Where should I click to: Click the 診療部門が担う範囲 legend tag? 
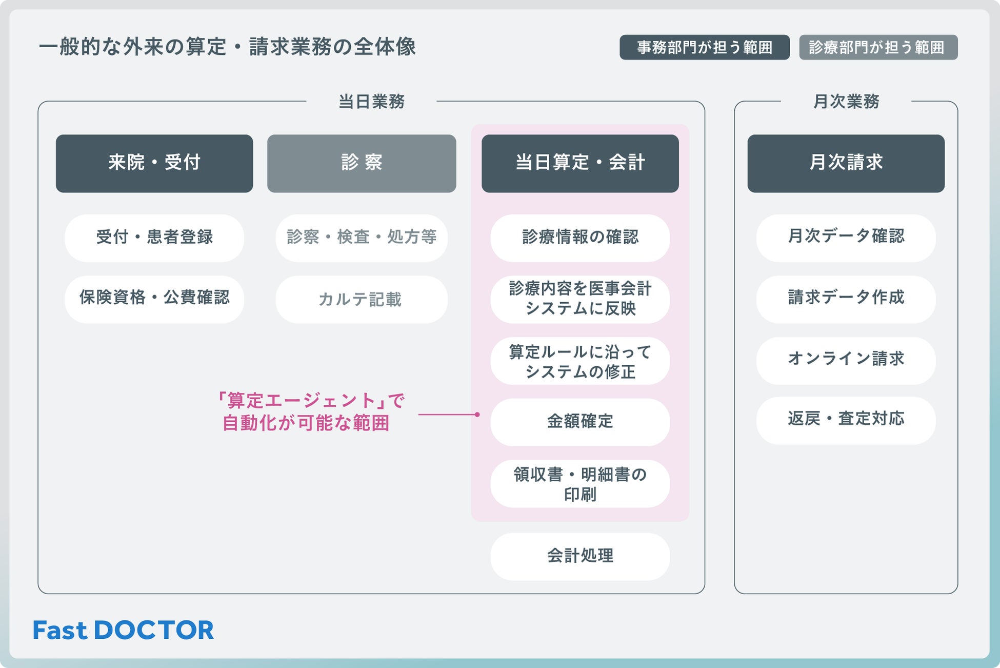point(878,47)
